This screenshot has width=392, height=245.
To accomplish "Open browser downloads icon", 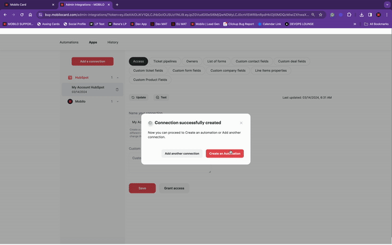I will point(361,15).
